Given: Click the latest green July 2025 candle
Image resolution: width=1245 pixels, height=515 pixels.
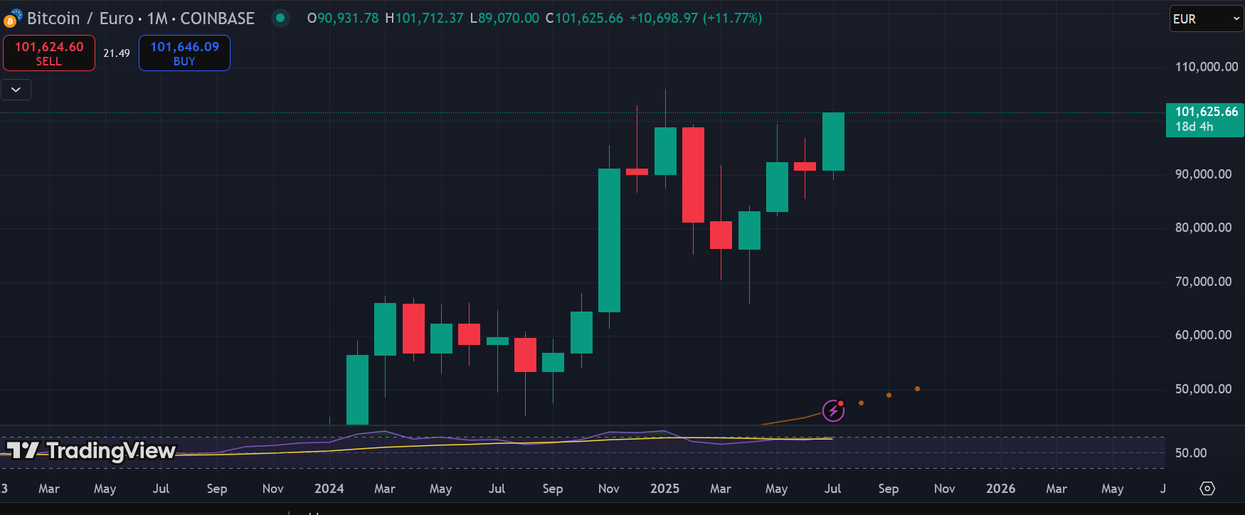Looking at the screenshot, I should point(833,142).
